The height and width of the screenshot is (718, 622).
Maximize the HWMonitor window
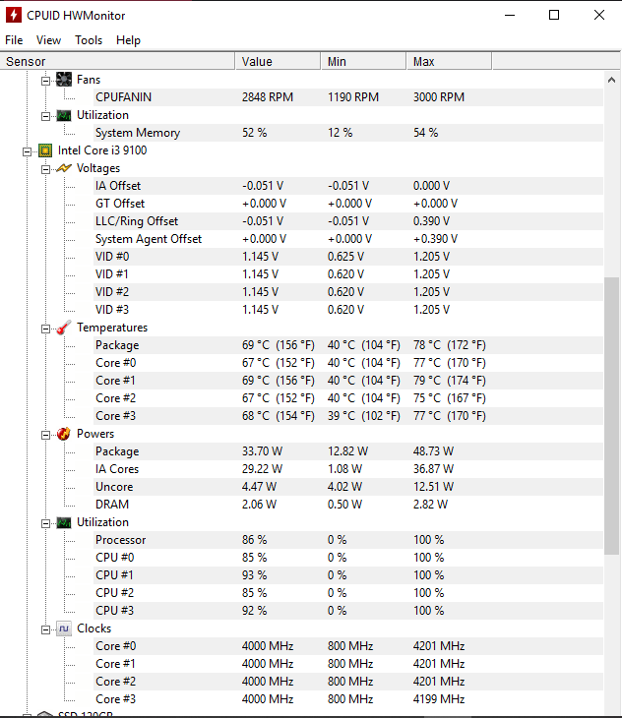tap(554, 15)
